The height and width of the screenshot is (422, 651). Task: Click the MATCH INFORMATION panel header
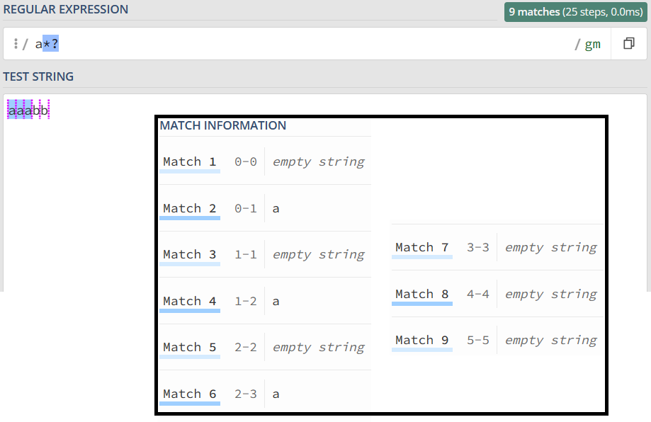223,125
